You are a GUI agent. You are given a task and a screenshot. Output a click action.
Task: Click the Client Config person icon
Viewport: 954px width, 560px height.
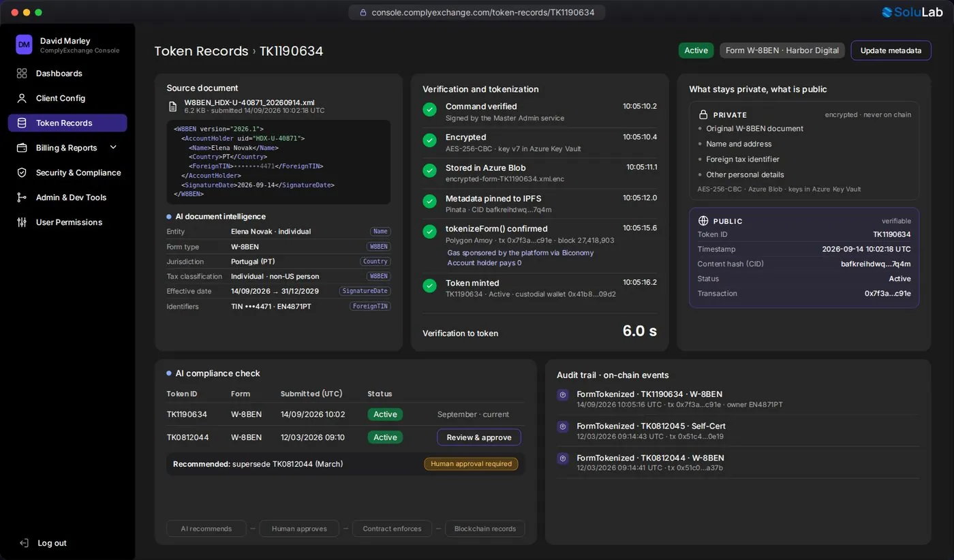click(x=22, y=98)
